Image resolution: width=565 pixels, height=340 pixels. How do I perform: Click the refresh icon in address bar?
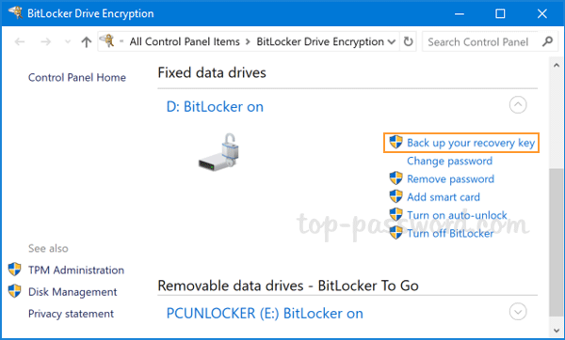click(x=408, y=41)
